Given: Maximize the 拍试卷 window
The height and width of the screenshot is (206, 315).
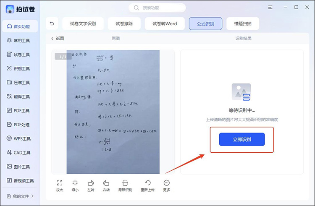Looking at the screenshot, I should click(297, 7).
